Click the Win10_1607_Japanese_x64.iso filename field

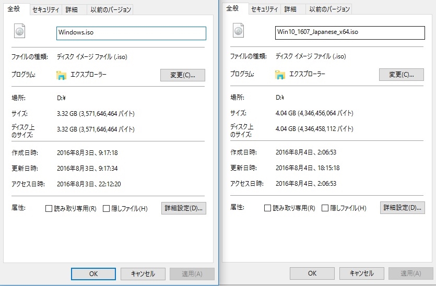[x=350, y=32]
